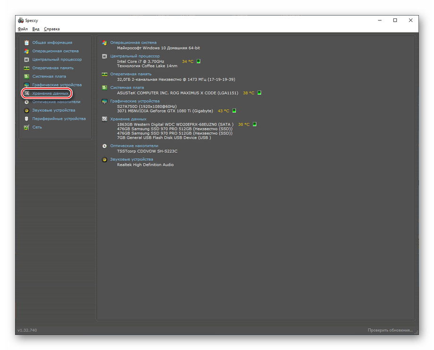This screenshot has height=350, width=434.
Task: Click the green GPU temperature indicator
Action: click(x=234, y=111)
